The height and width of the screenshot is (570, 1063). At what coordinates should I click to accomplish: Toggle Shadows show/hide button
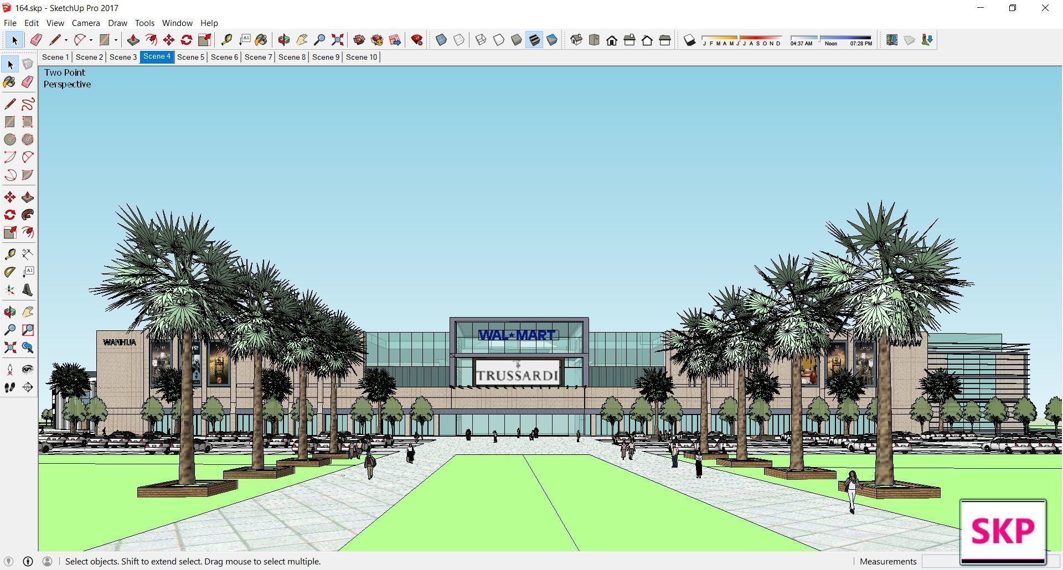(689, 40)
